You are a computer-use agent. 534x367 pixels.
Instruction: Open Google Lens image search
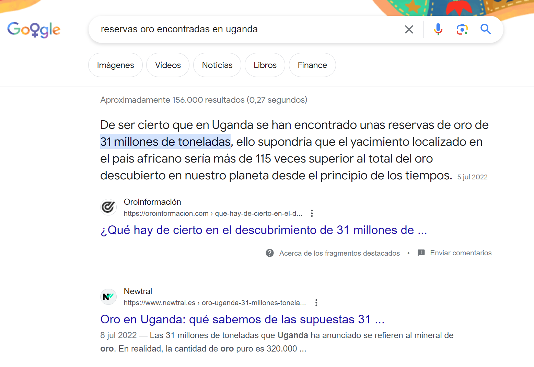(462, 30)
